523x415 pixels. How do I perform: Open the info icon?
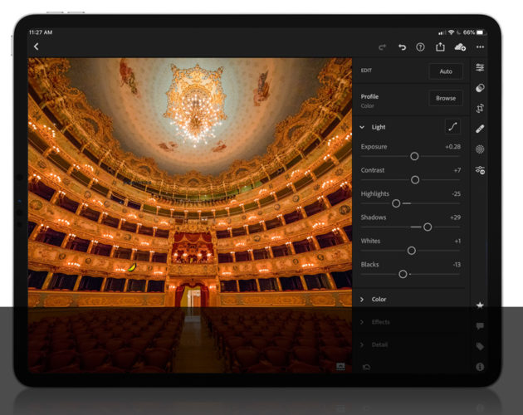click(480, 367)
